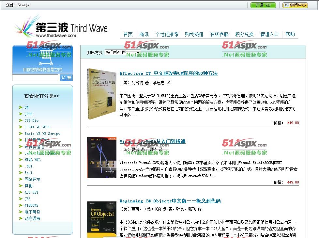
Task: Focus the search text input field
Action: coord(35,78)
